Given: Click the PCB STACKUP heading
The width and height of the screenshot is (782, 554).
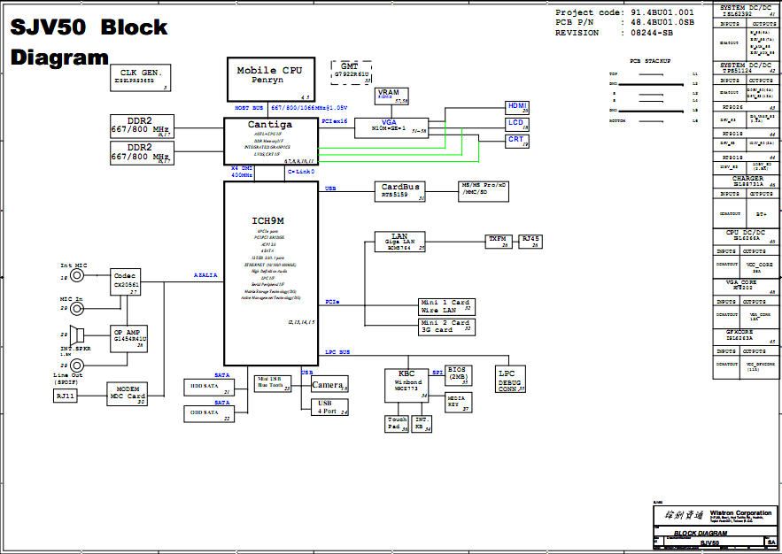Looking at the screenshot, I should point(650,61).
